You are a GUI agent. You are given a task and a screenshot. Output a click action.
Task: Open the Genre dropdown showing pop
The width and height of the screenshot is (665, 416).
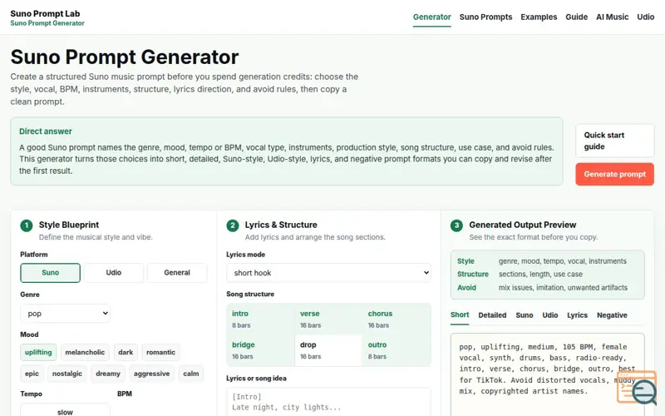[66, 314]
